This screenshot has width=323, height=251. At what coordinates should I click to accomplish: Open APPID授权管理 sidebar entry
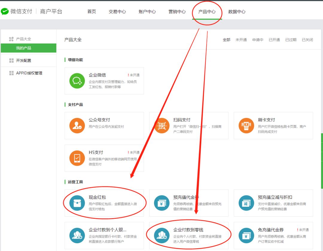[x=28, y=73]
